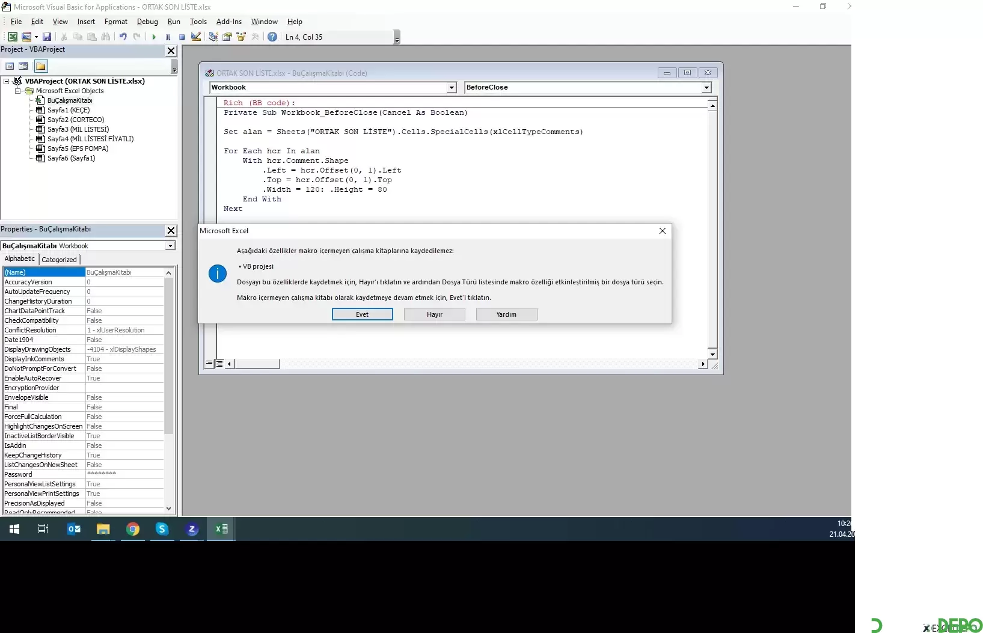
Task: Open the Insert menu
Action: coord(86,22)
